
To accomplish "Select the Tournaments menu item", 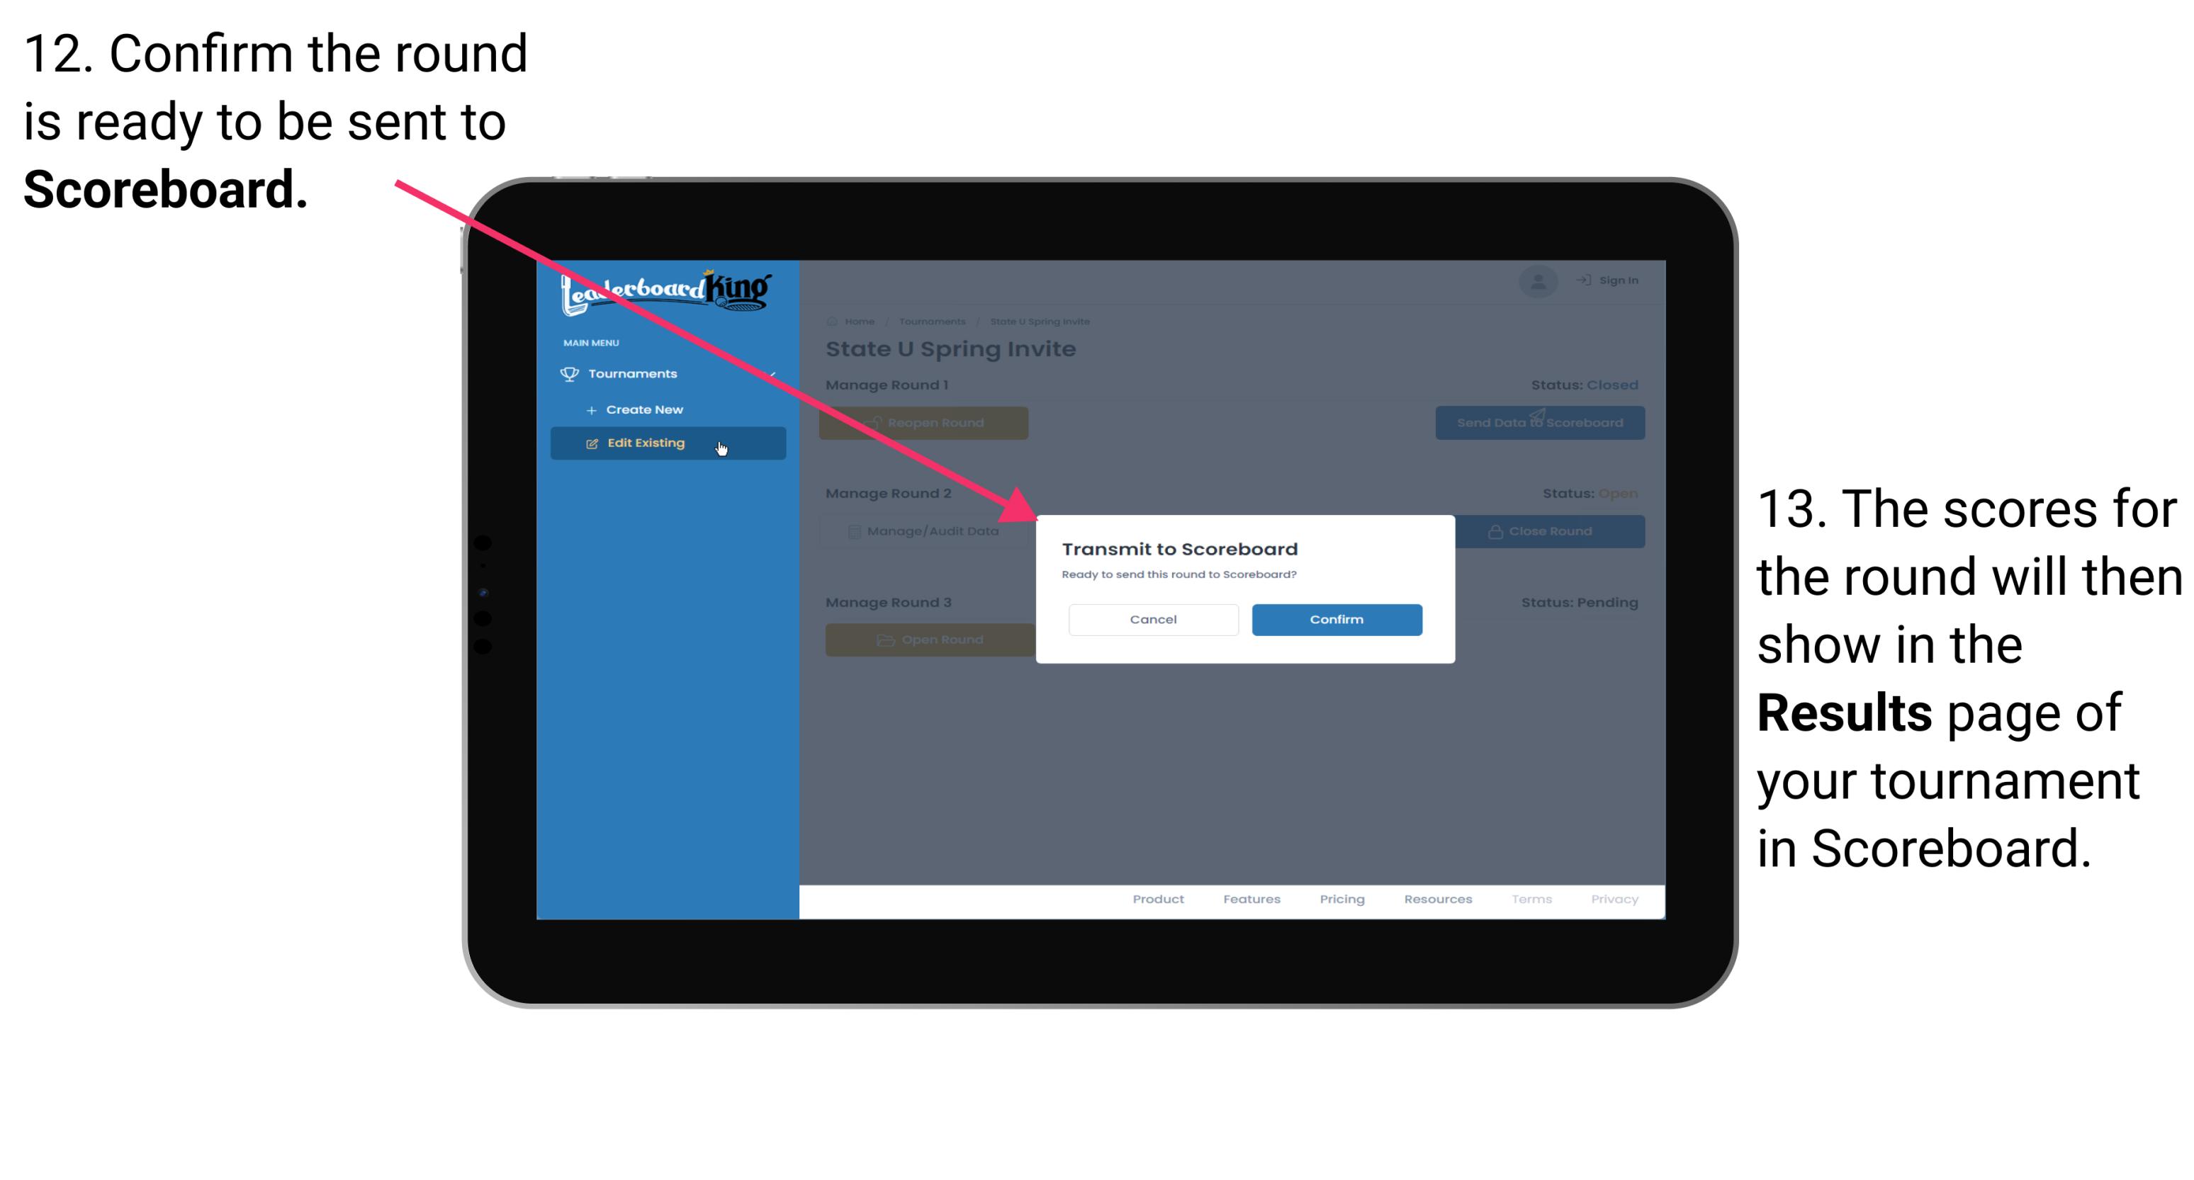I will pyautogui.click(x=636, y=373).
